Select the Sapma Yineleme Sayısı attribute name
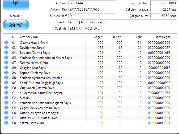179x134 pixels. click(x=36, y=73)
